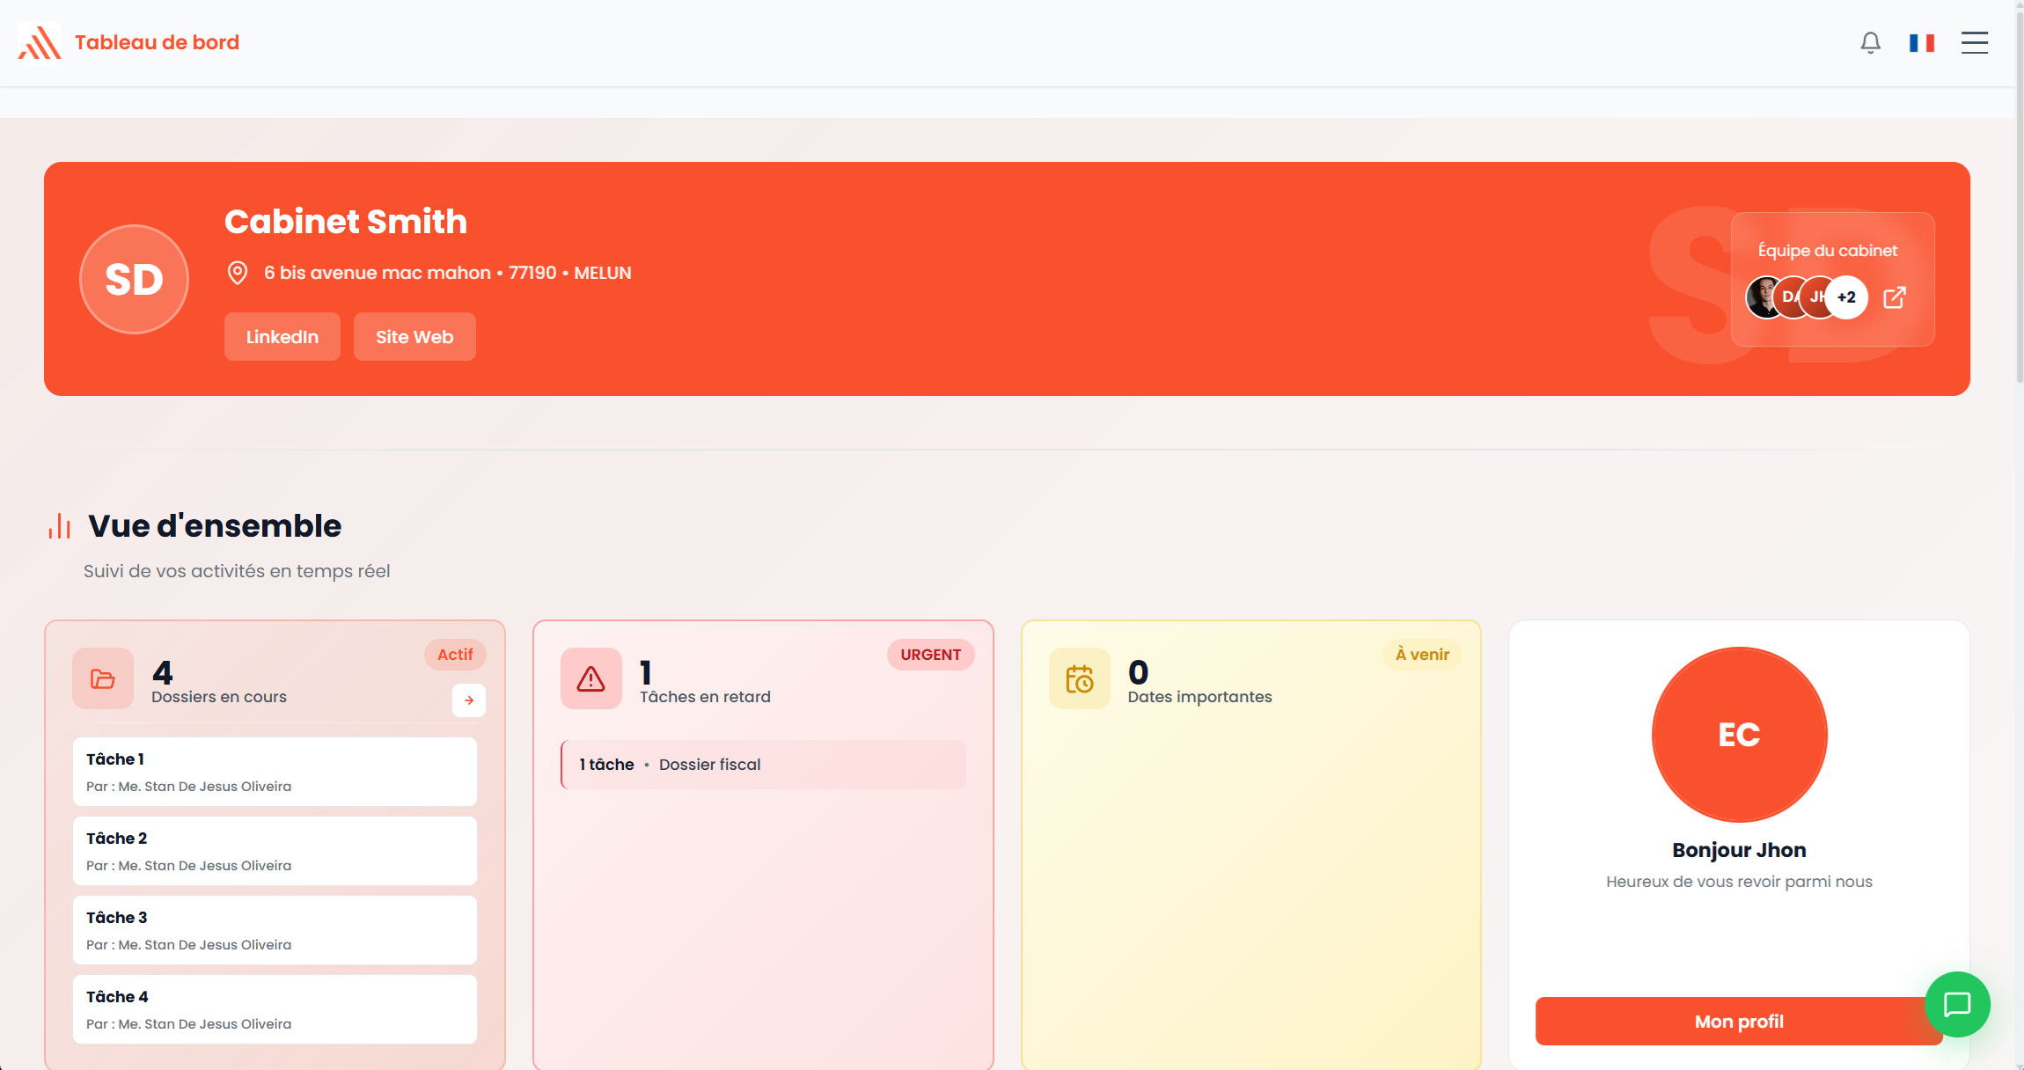Click the arrow next to Dossiers en cours
The image size is (2024, 1070).
(x=469, y=700)
